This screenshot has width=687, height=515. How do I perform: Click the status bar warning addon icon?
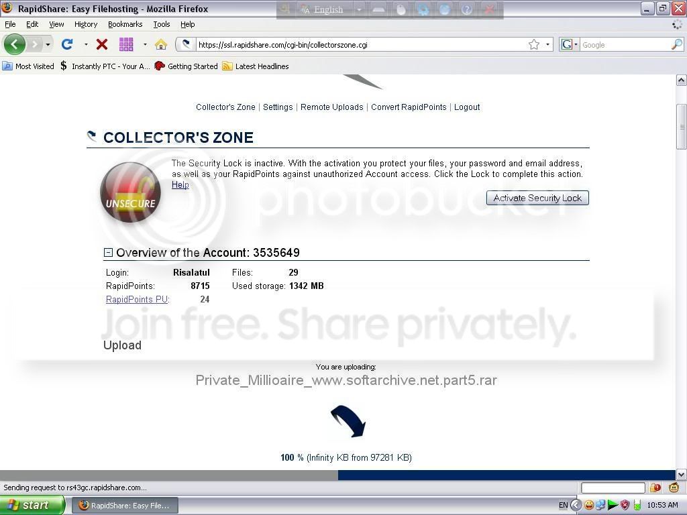click(x=656, y=488)
